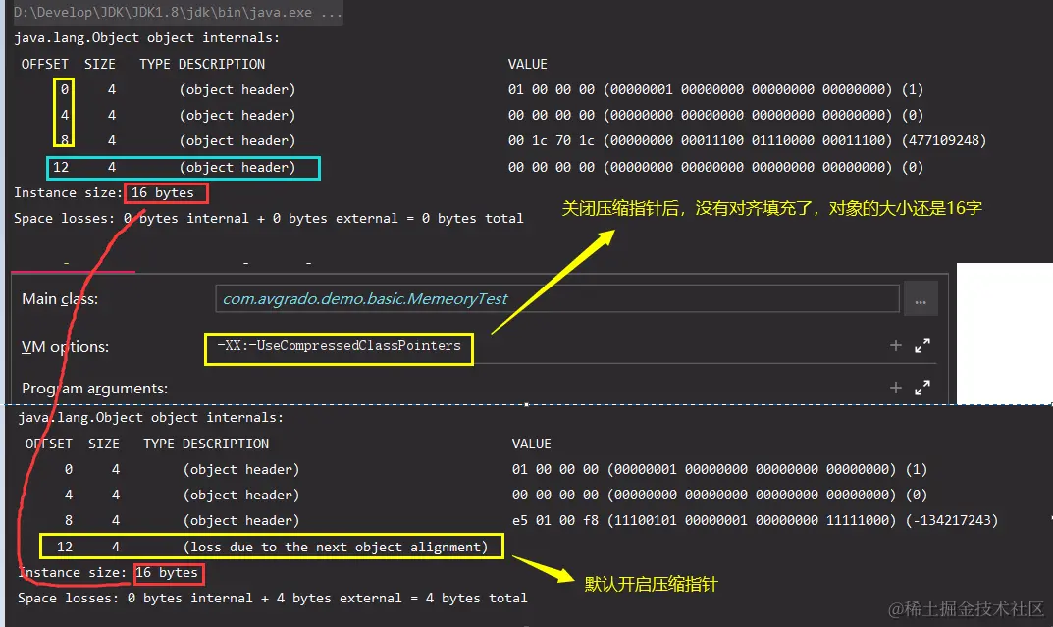This screenshot has width=1053, height=627.
Task: Click 'loss due to the next object alignment' text
Action: tap(336, 548)
